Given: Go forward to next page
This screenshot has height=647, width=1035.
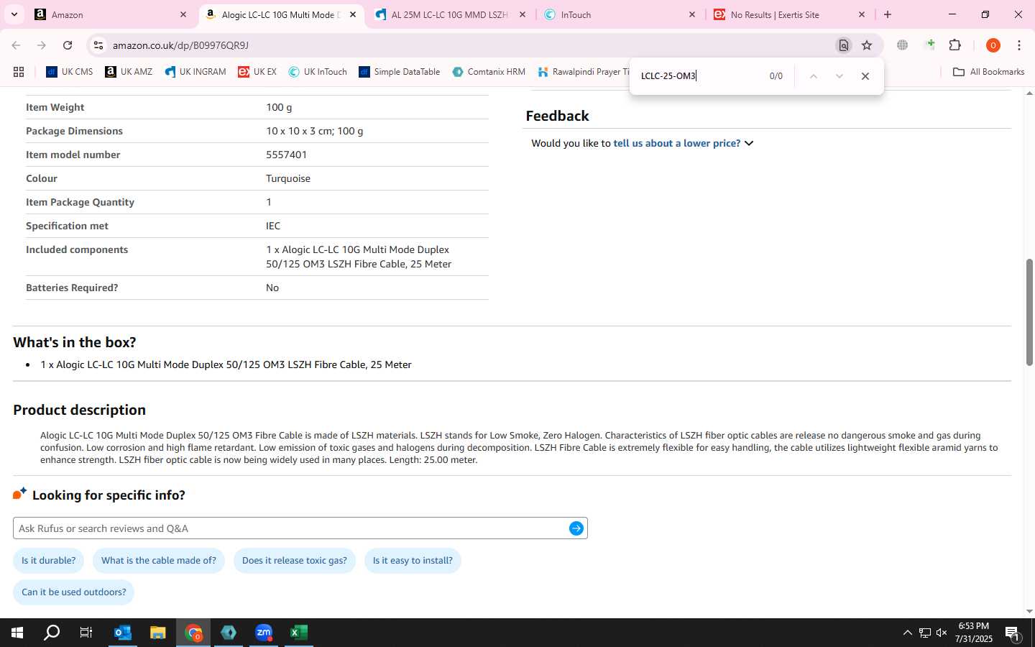Looking at the screenshot, I should (42, 45).
